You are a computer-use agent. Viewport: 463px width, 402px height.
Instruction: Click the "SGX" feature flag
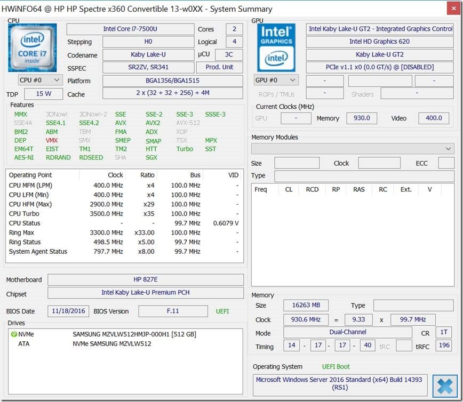[151, 158]
